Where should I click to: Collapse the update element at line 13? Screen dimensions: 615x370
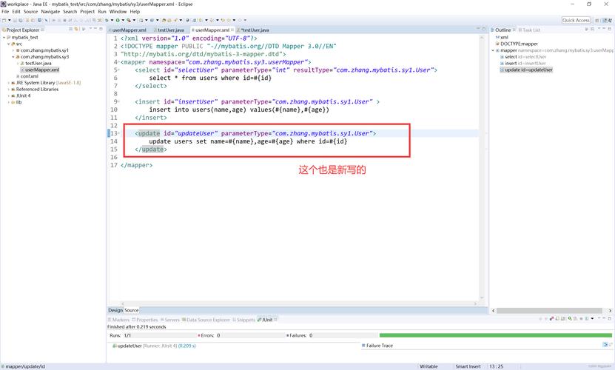point(118,133)
